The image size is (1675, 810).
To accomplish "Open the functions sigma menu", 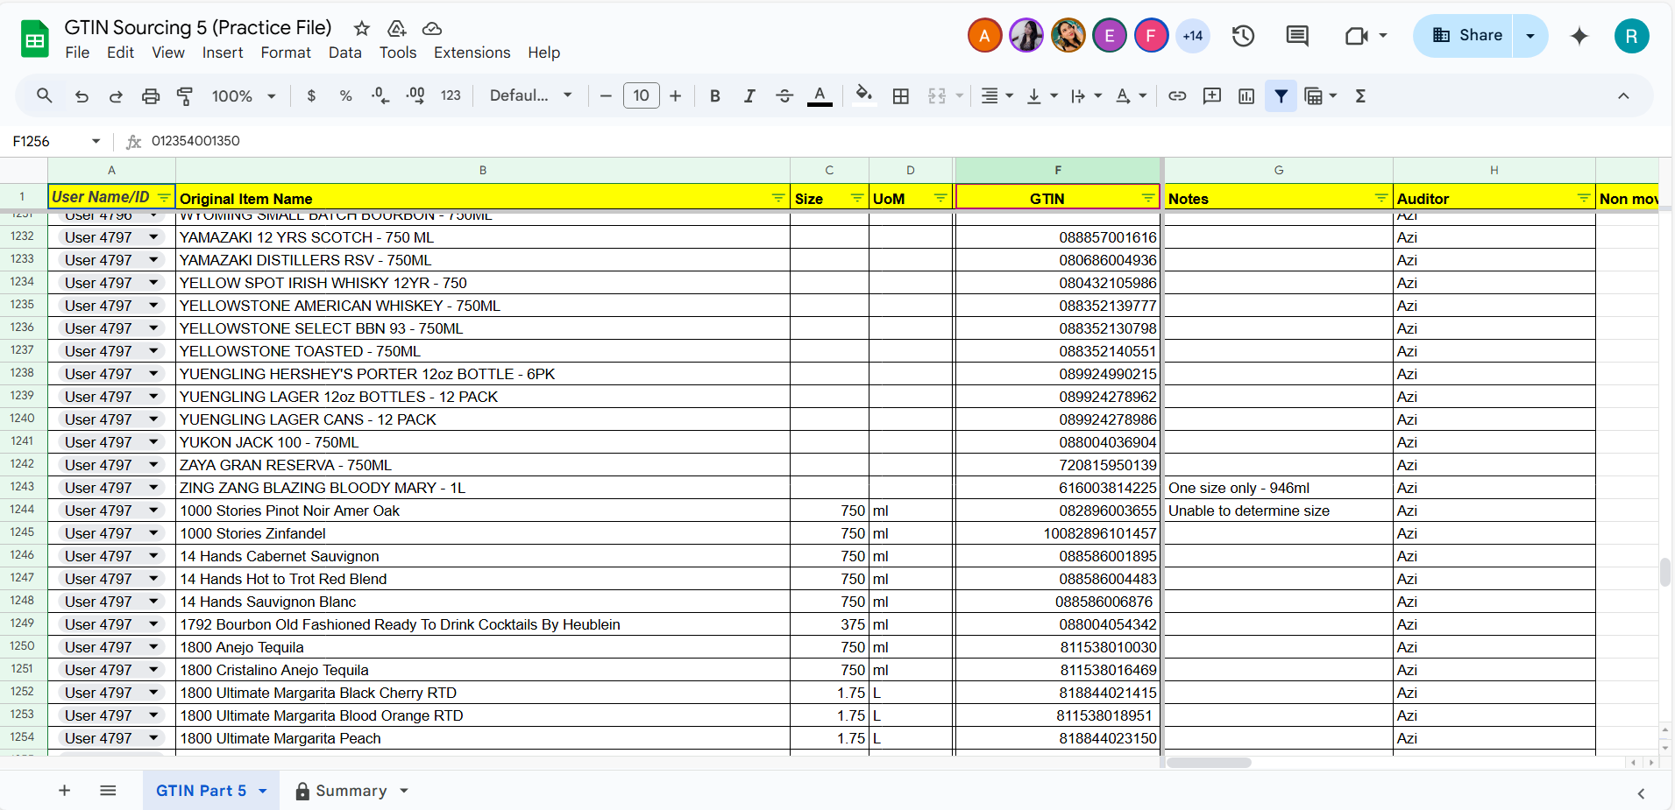I will (1360, 96).
